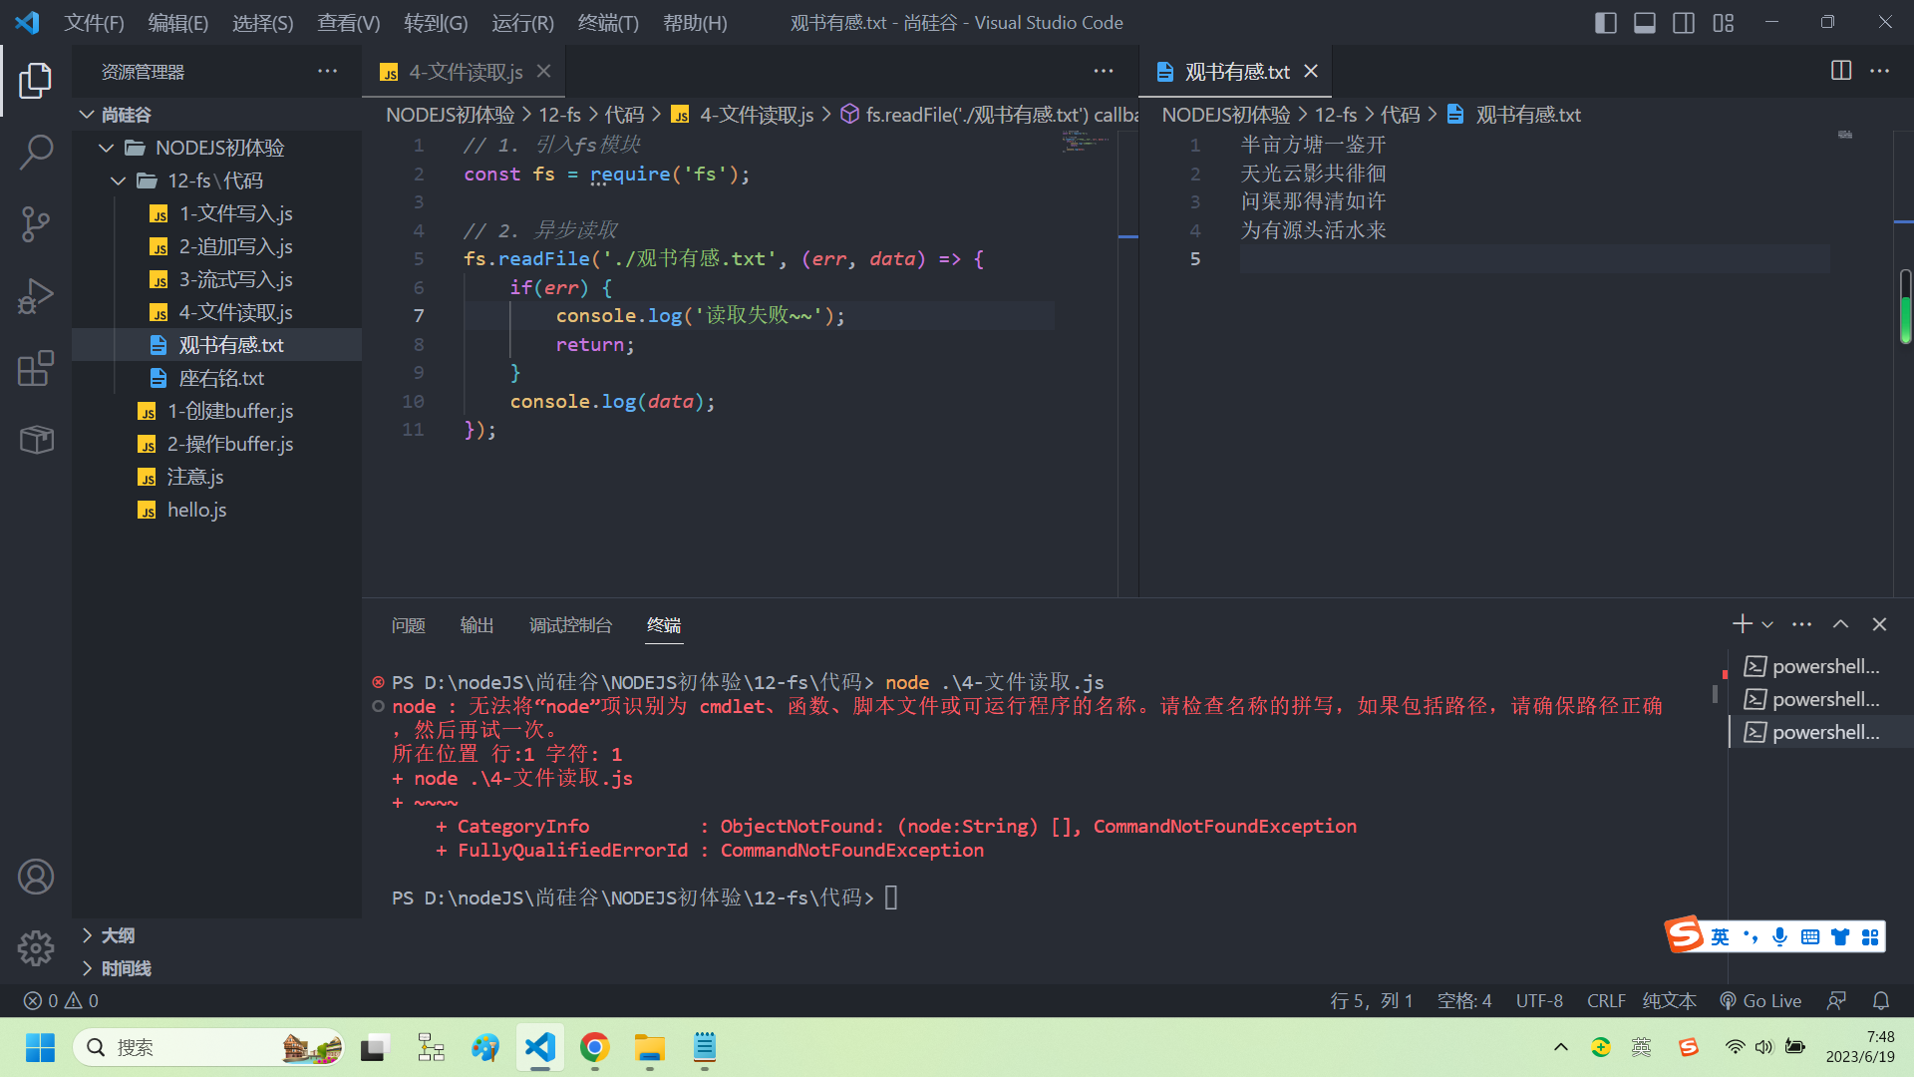
Task: Open right editor group more actions menu
Action: coord(1880,71)
